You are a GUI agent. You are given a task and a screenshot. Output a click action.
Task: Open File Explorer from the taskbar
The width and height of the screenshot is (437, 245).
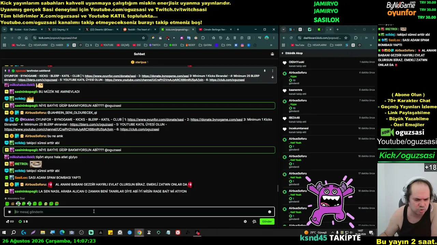[x=43, y=233]
